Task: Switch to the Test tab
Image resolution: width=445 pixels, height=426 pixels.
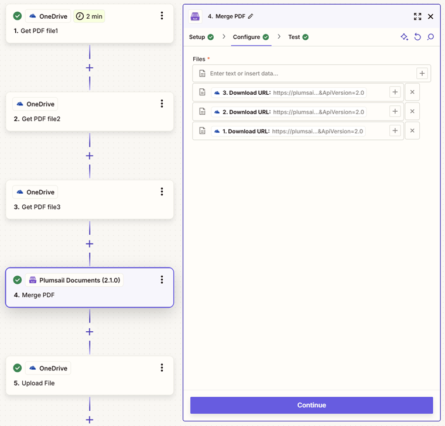Action: (298, 37)
